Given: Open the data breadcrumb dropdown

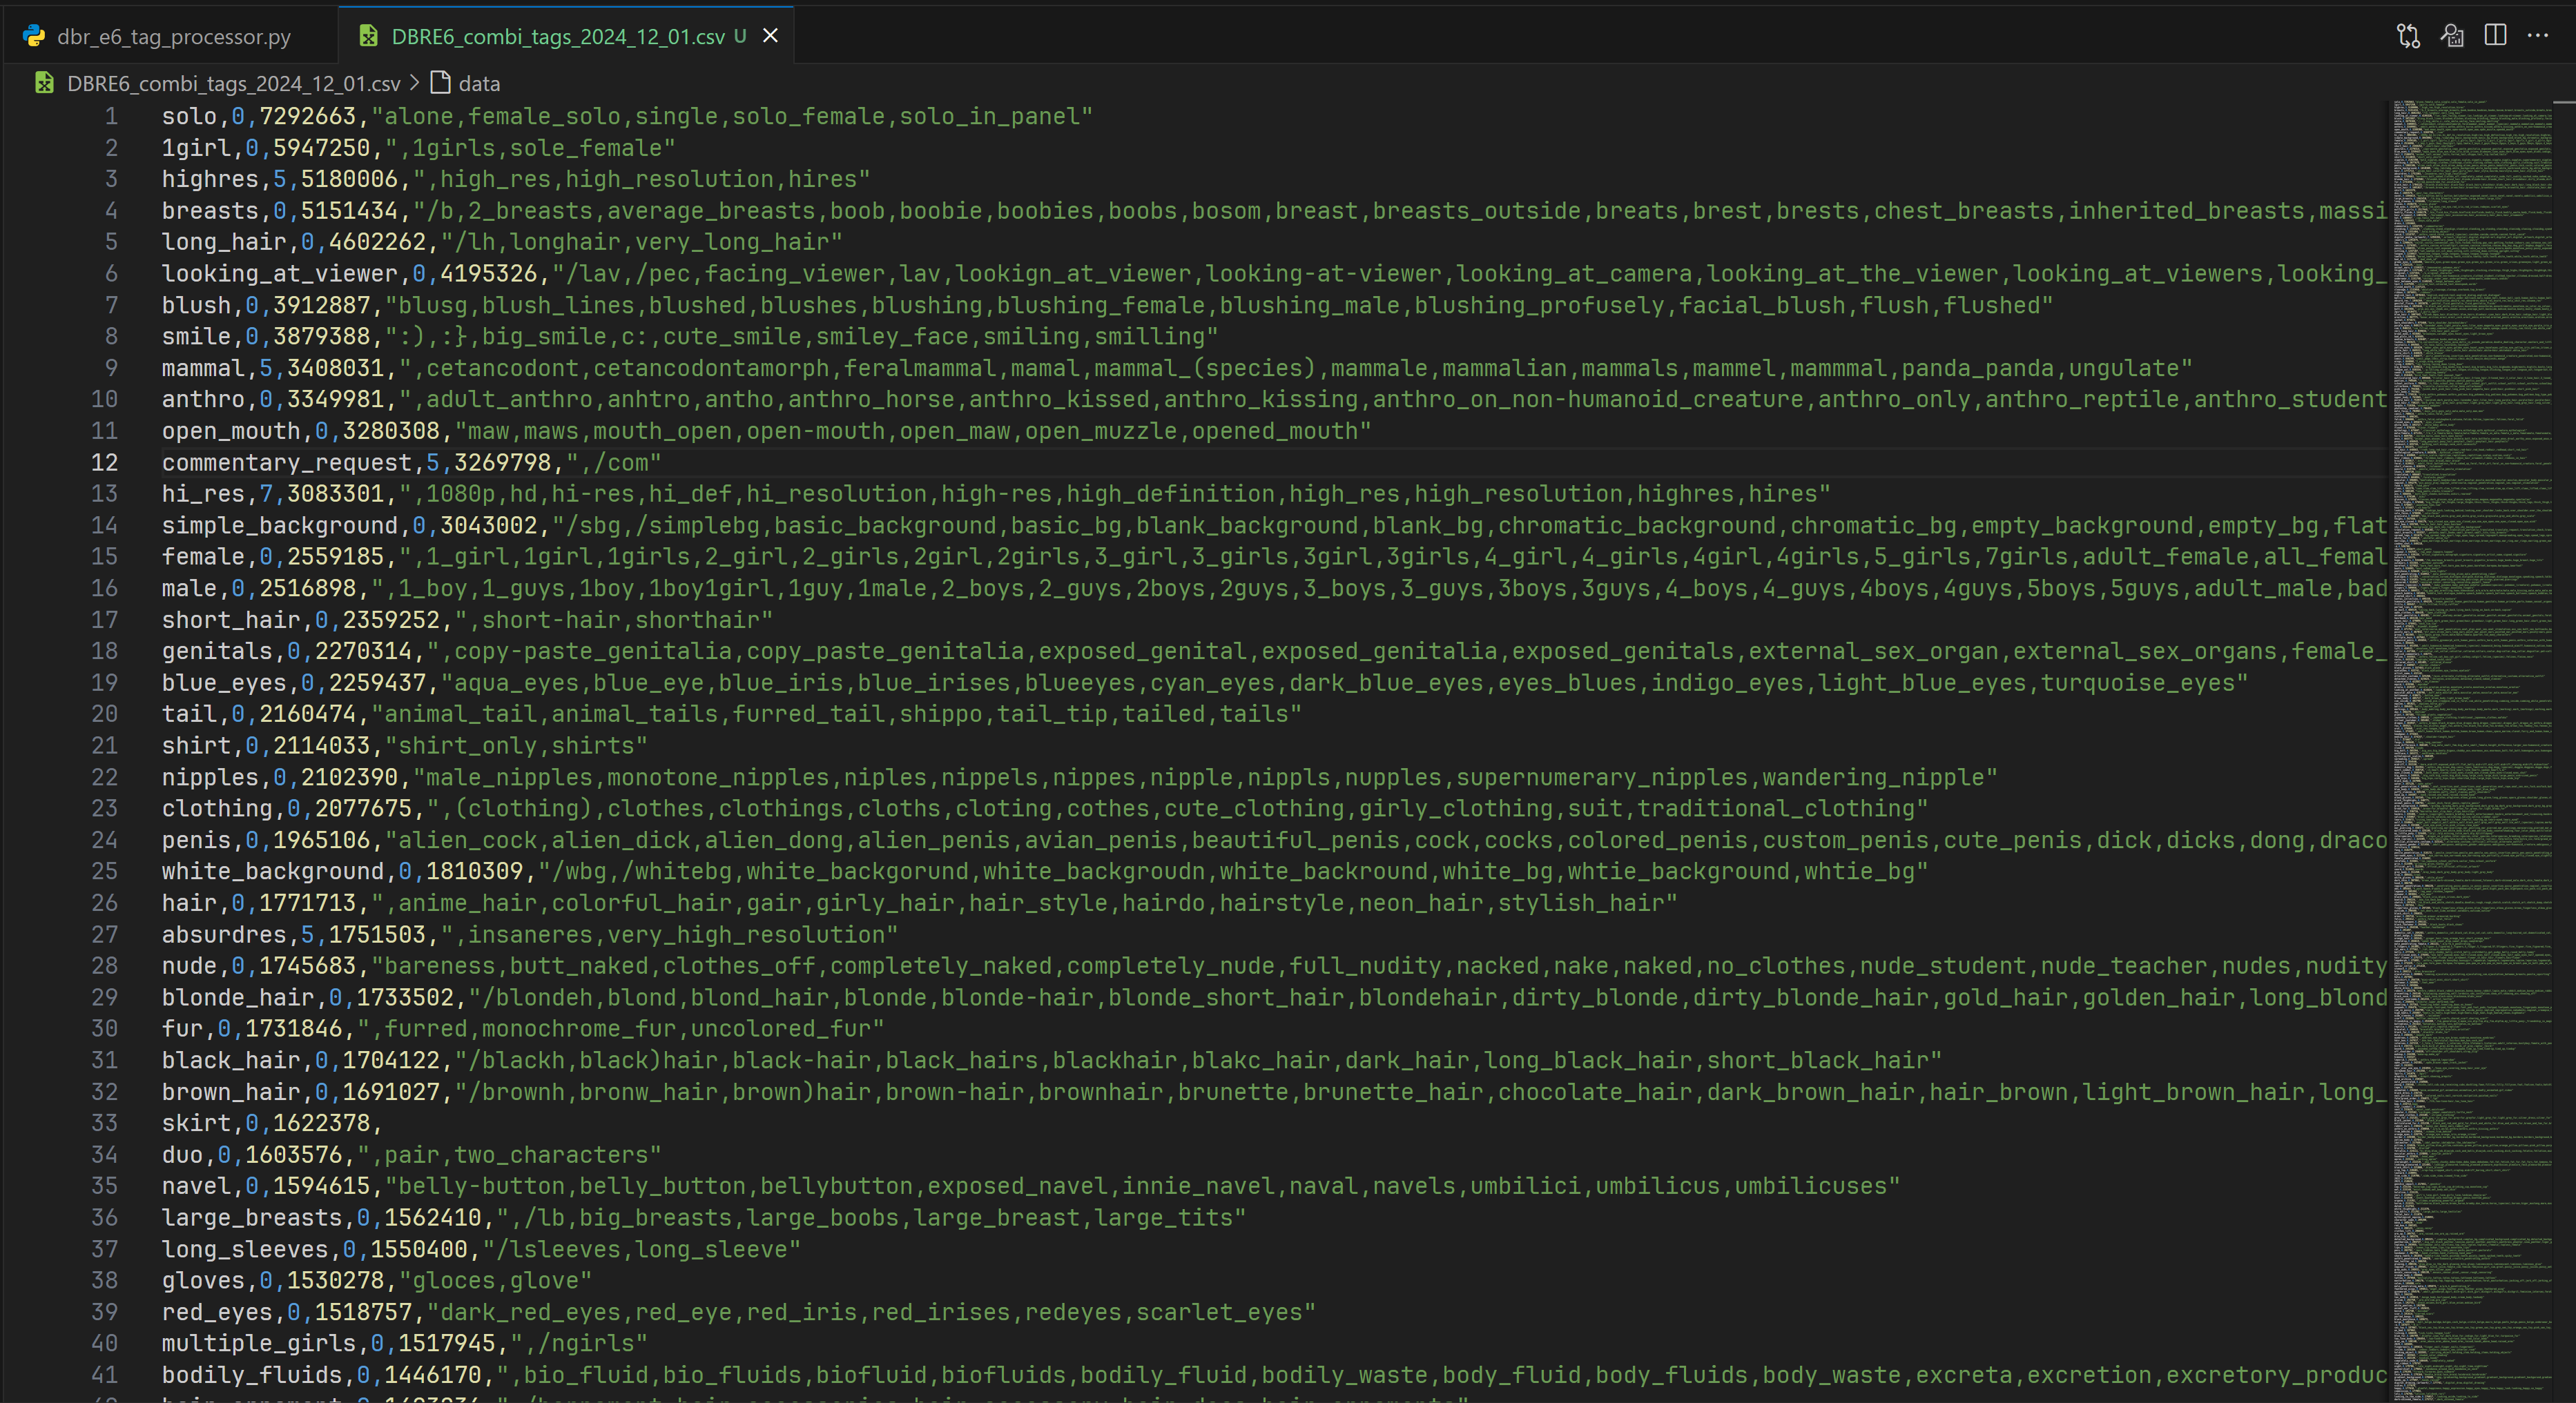Looking at the screenshot, I should tap(479, 84).
